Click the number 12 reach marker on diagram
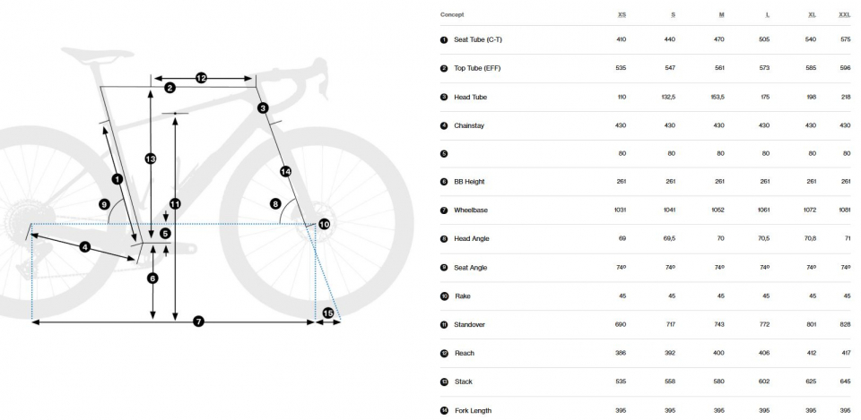This screenshot has width=861, height=420. pos(201,79)
